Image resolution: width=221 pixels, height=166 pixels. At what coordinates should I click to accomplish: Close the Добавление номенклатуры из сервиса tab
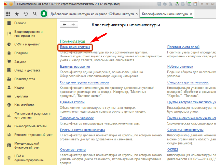(136, 14)
